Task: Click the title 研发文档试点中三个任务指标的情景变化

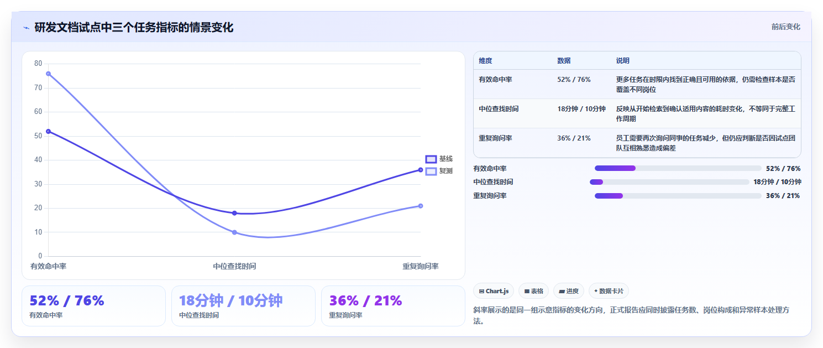Action: [134, 27]
